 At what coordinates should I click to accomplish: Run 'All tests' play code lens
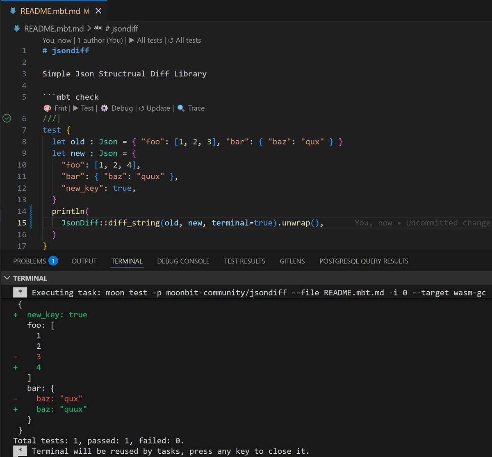pos(146,40)
